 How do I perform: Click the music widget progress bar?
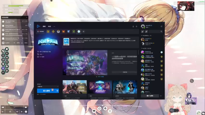pyautogui.click(x=14, y=107)
